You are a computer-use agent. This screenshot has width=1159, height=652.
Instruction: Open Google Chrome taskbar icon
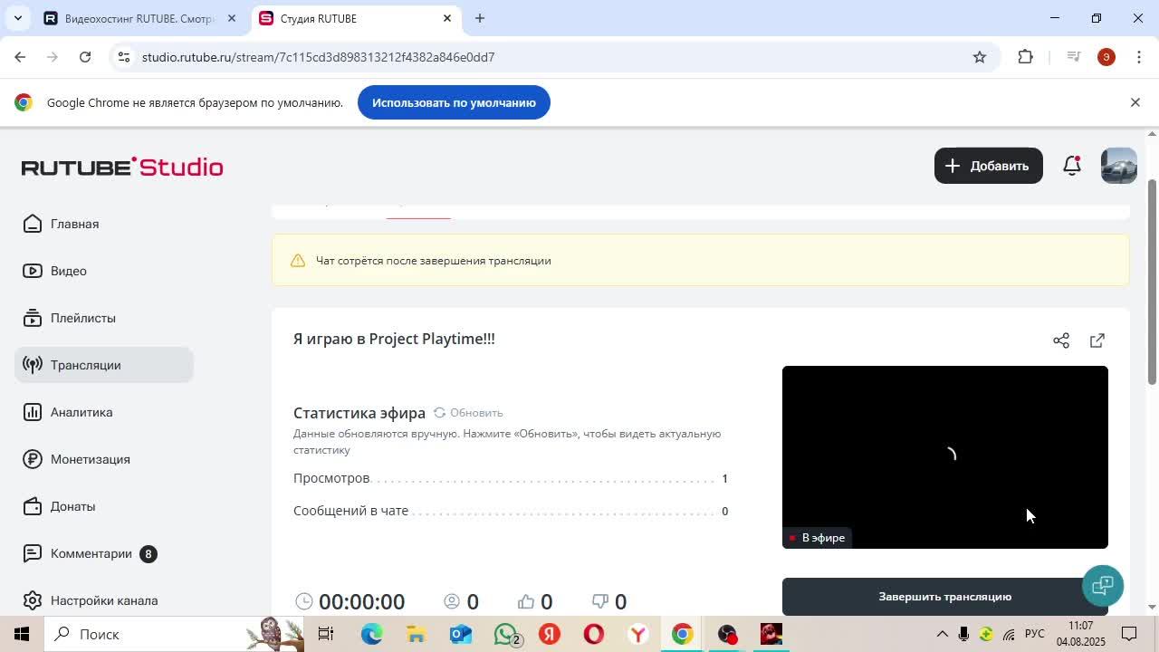coord(683,634)
